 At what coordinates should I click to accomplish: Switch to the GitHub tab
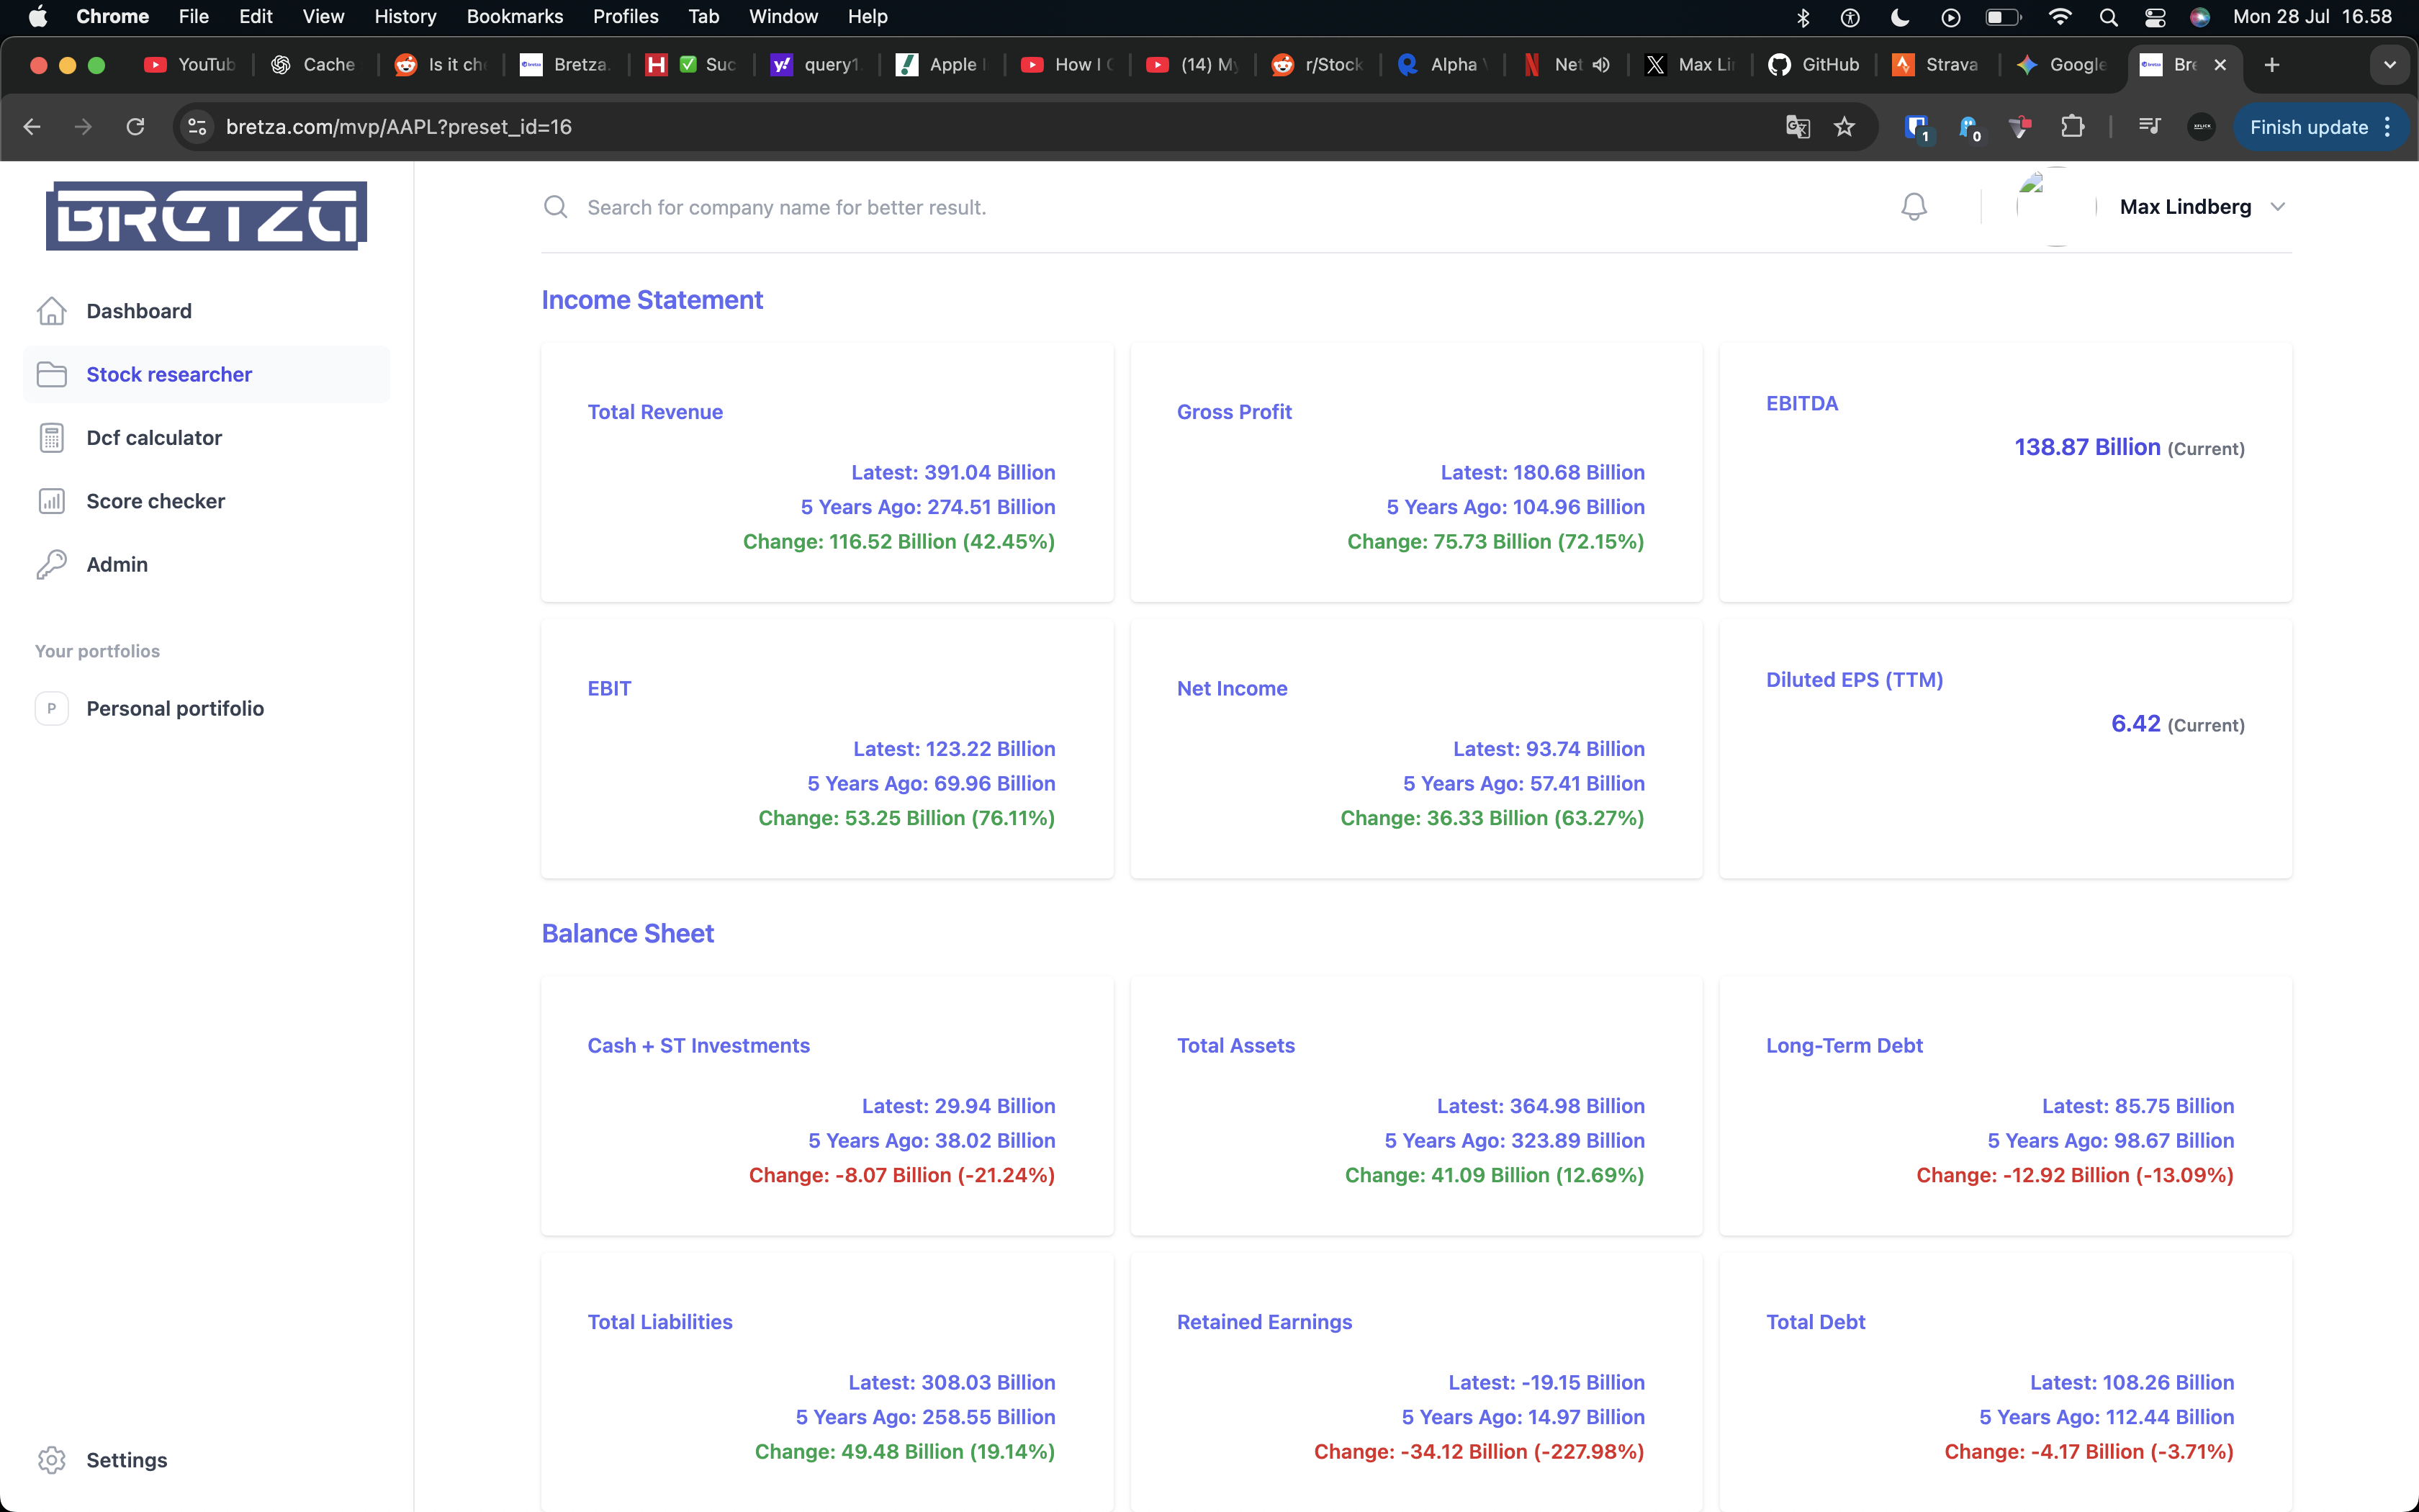(1814, 65)
